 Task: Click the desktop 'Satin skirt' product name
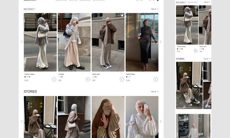pyautogui.click(x=96, y=74)
